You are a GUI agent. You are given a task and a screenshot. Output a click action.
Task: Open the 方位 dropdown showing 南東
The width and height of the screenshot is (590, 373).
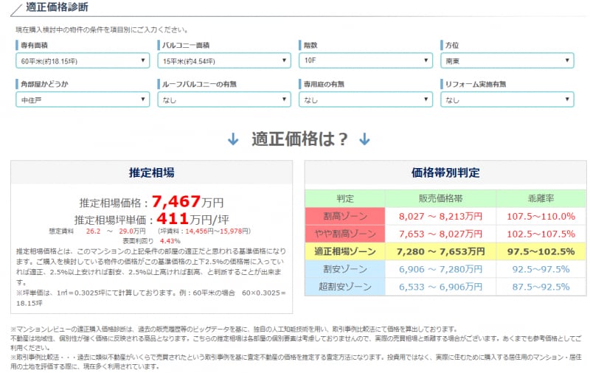click(507, 60)
